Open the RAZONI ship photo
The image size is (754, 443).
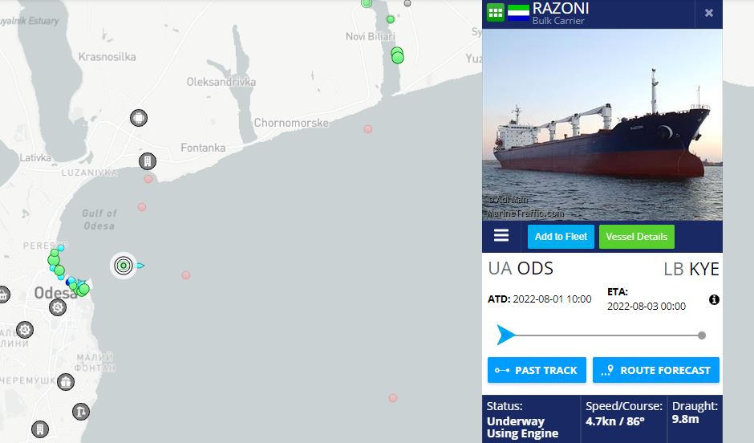point(602,124)
